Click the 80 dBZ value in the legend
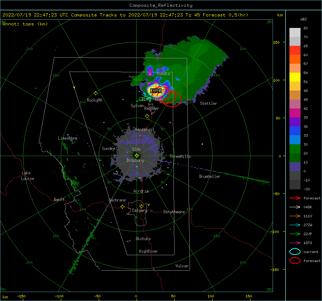This screenshot has width=322, height=301. (306, 28)
